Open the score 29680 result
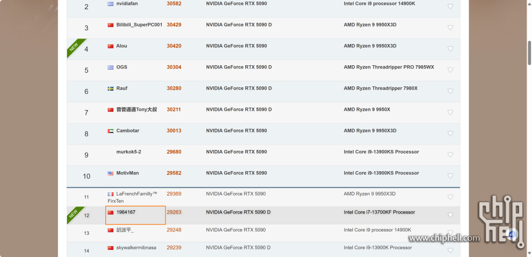This screenshot has width=532, height=257. [174, 152]
